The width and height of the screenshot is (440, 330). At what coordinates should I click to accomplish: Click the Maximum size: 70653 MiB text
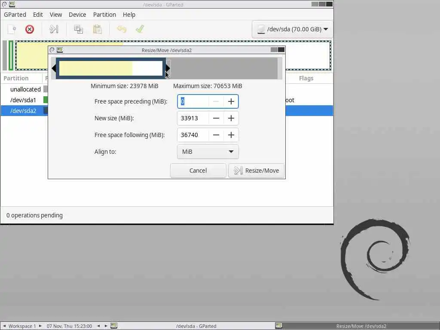pos(208,86)
